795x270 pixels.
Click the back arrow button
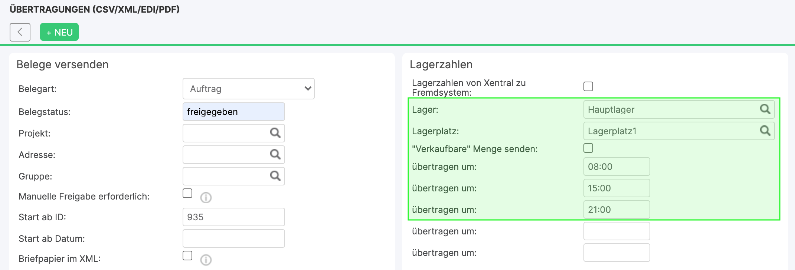click(20, 32)
